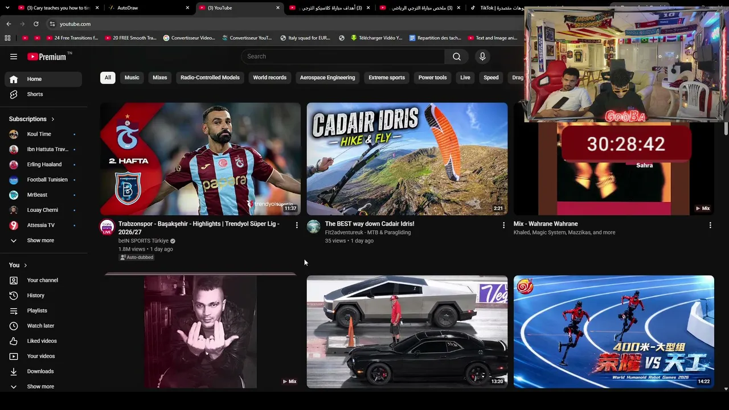Start voice search with the microphone
Image resolution: width=729 pixels, height=410 pixels.
[482, 56]
